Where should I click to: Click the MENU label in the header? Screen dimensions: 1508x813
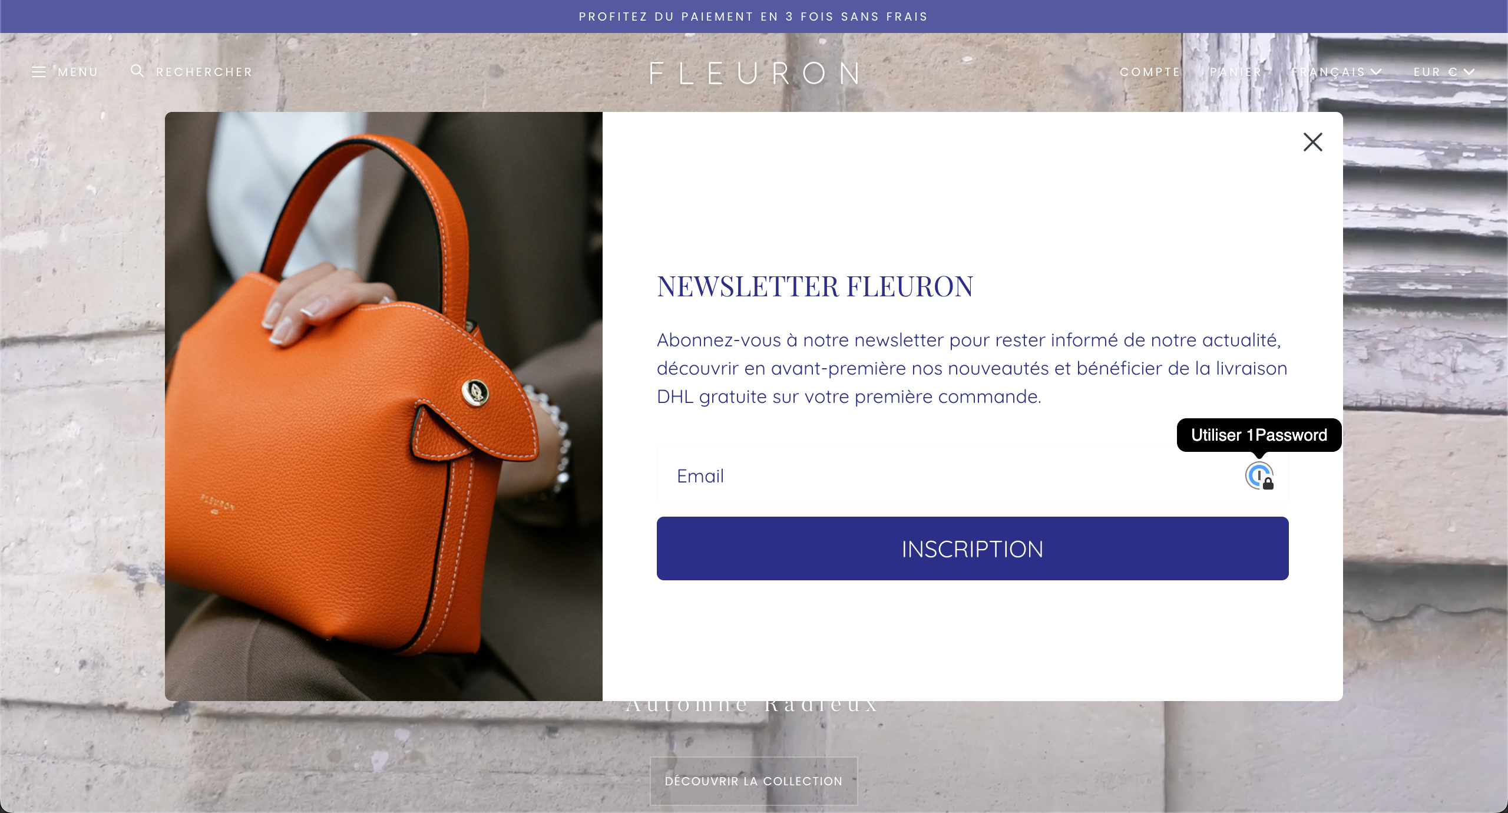[78, 72]
